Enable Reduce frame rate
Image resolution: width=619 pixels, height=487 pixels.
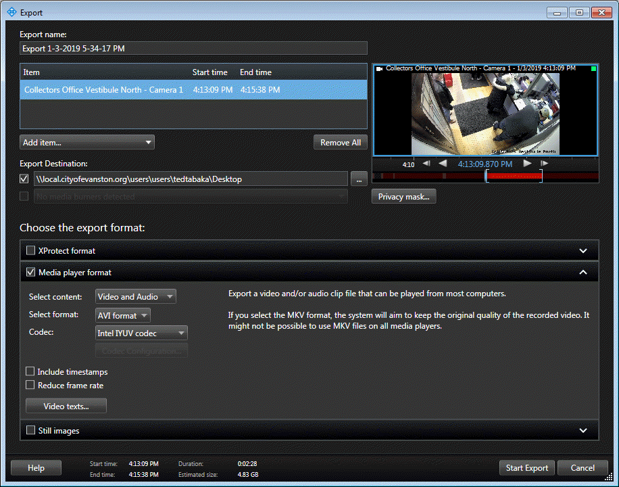30,385
